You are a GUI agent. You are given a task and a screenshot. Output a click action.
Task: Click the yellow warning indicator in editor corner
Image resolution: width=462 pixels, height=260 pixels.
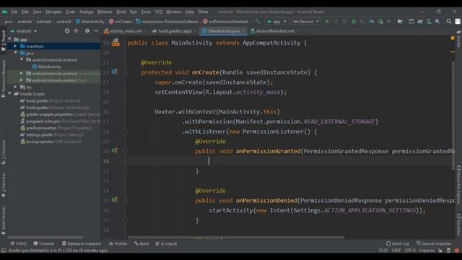[453, 38]
